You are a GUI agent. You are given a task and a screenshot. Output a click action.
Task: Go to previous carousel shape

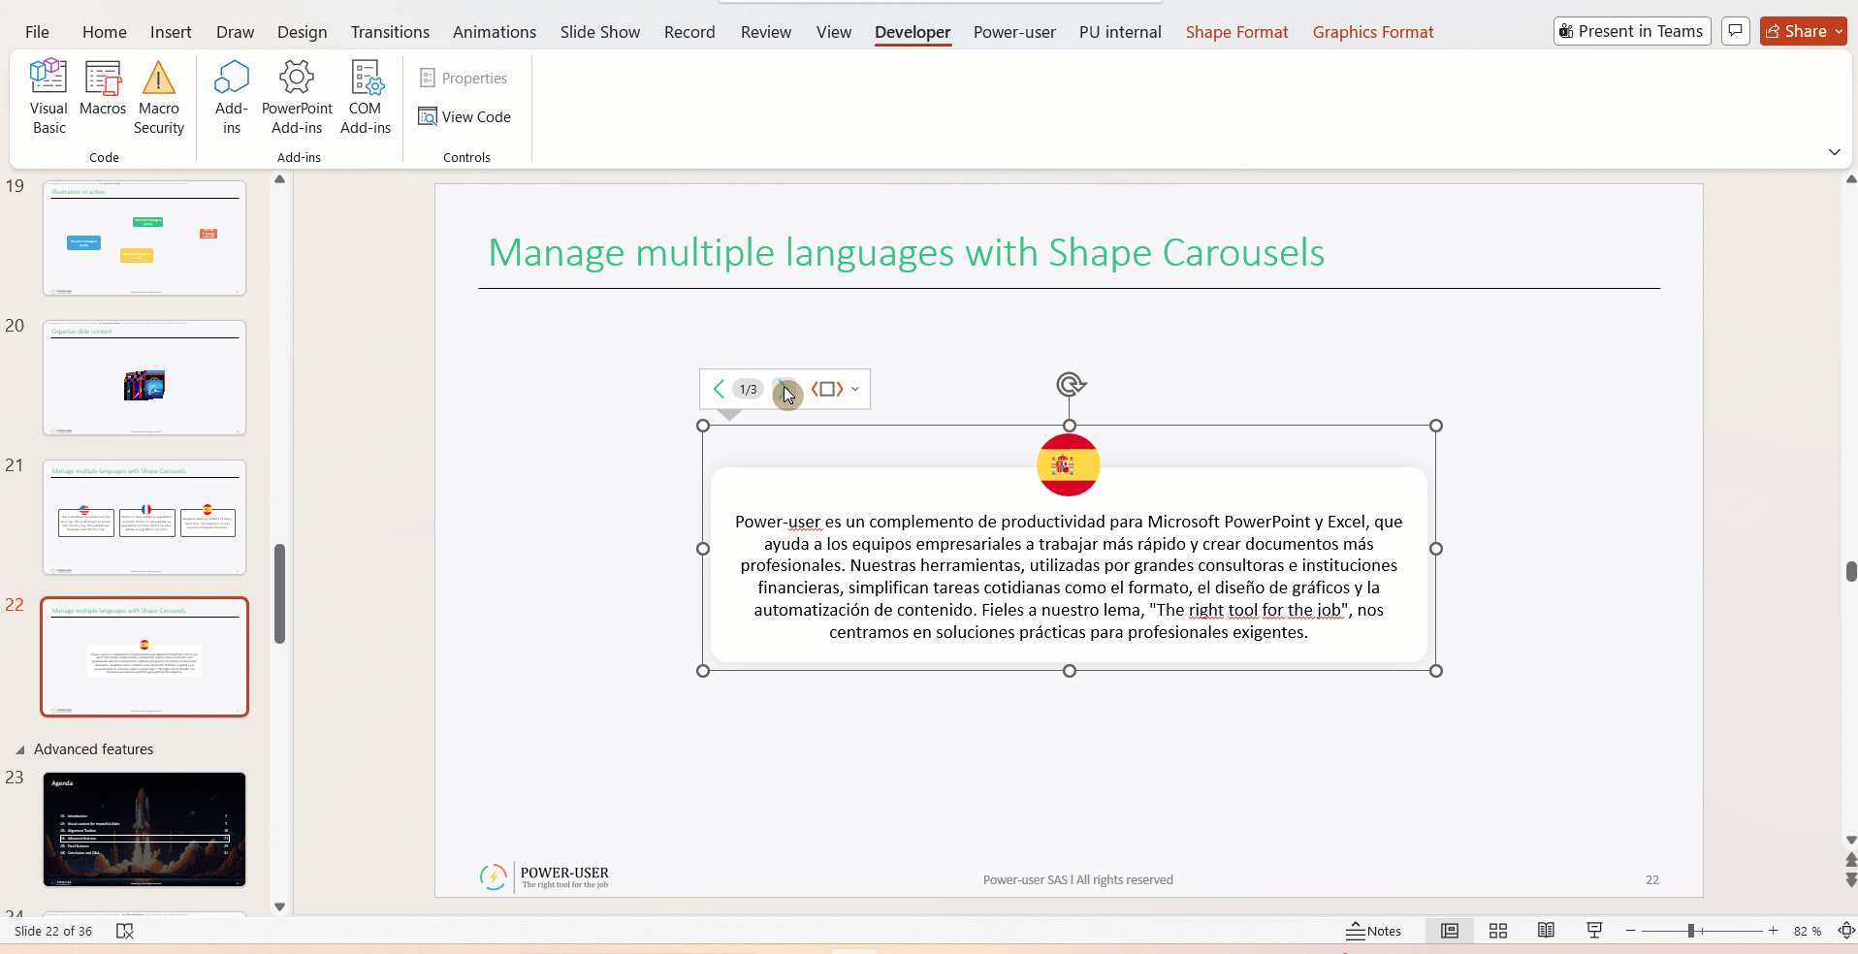[x=719, y=389]
